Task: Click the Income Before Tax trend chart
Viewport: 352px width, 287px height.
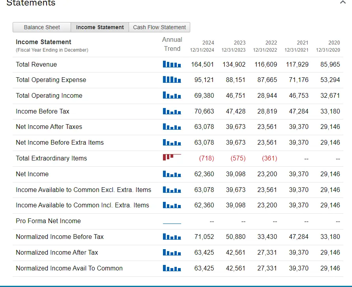Action: tap(172, 111)
